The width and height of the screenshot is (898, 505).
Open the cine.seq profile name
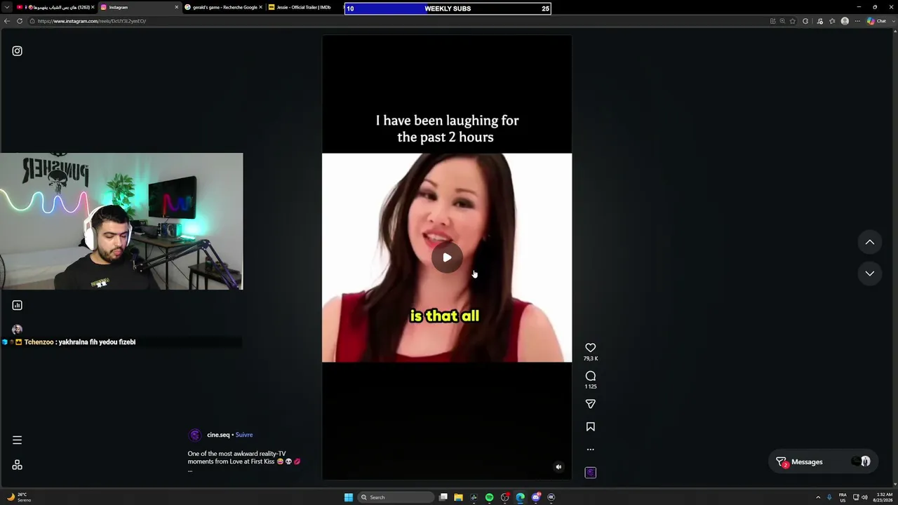(218, 435)
